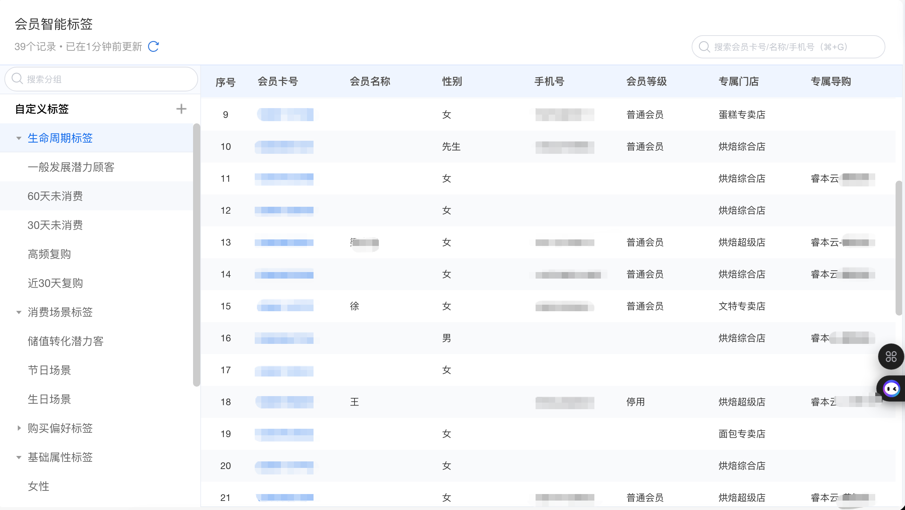Click the 专属门店 column header

pyautogui.click(x=739, y=82)
